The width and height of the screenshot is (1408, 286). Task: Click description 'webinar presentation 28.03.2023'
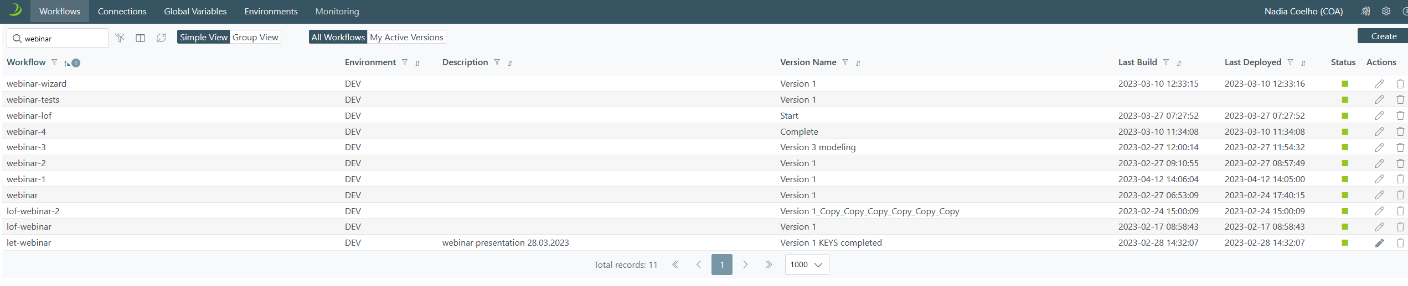coord(506,243)
